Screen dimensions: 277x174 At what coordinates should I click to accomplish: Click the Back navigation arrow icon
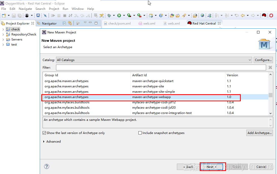[243, 15]
